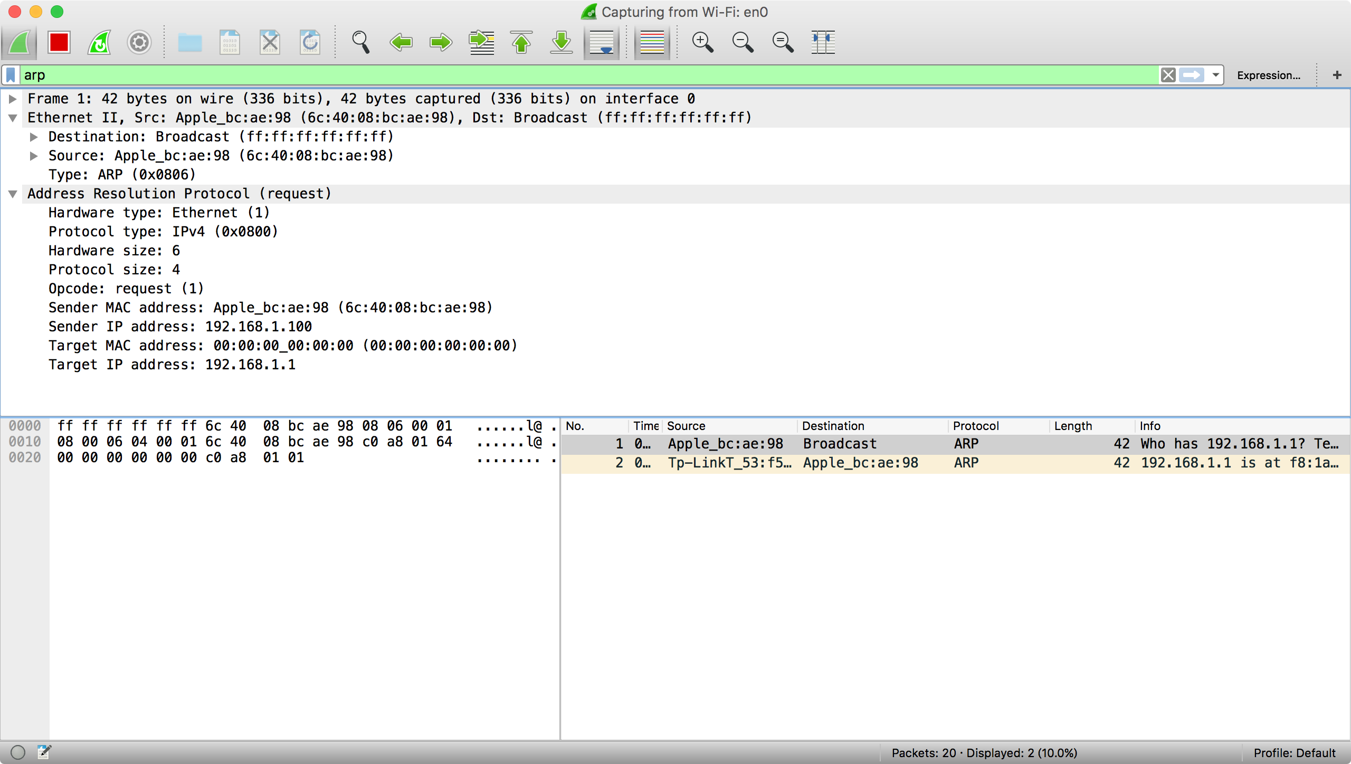Viewport: 1351px width, 764px height.
Task: Toggle the display filter bookmark
Action: tap(11, 75)
